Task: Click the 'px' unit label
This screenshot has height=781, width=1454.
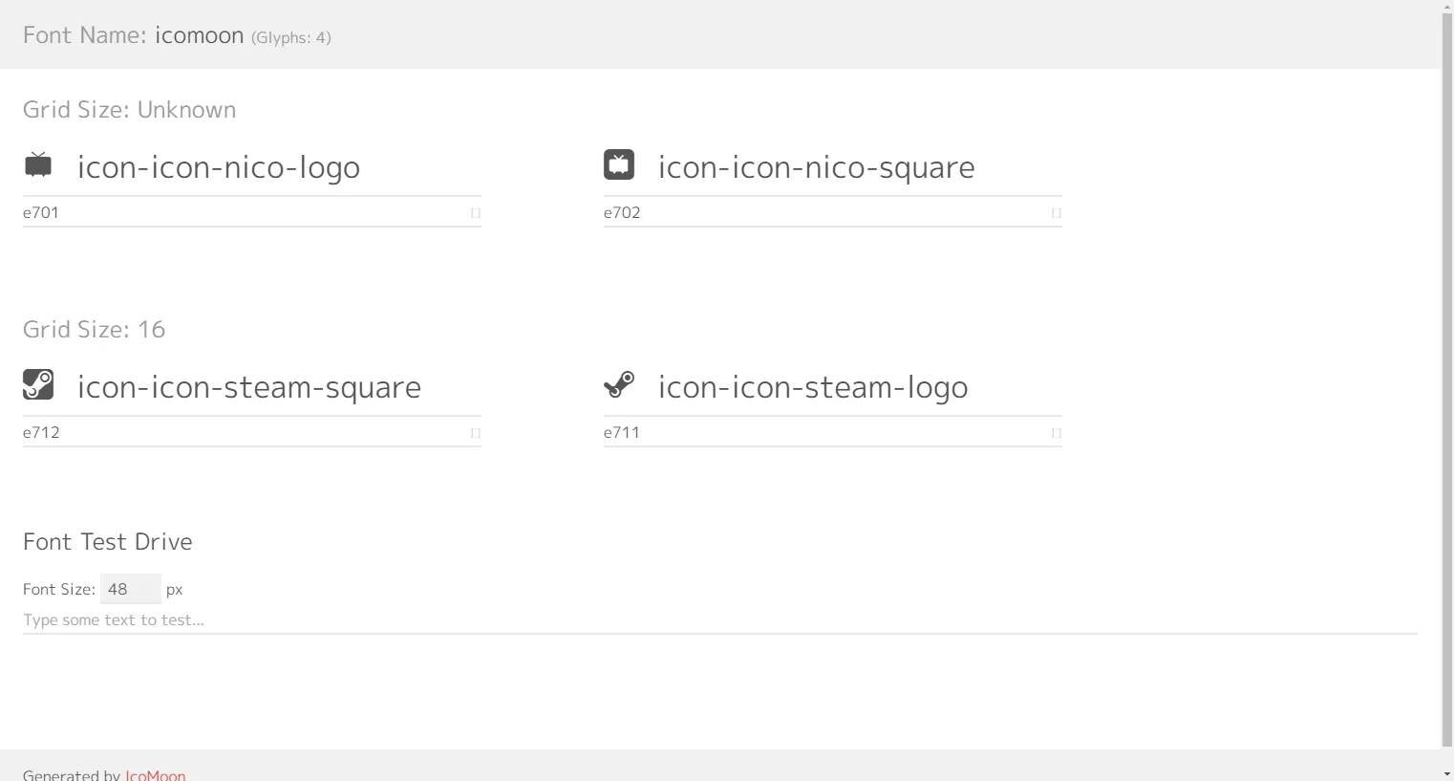Action: pyautogui.click(x=174, y=590)
